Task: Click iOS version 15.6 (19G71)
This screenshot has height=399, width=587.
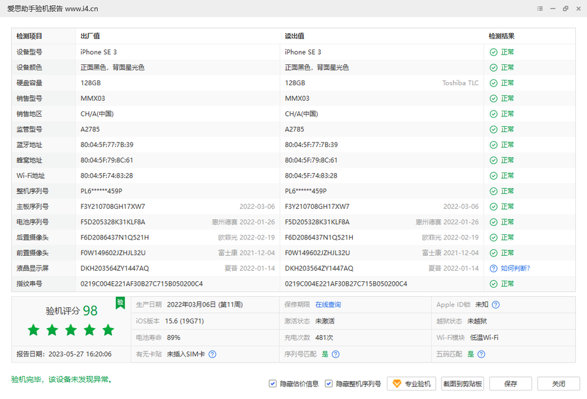Action: point(184,321)
